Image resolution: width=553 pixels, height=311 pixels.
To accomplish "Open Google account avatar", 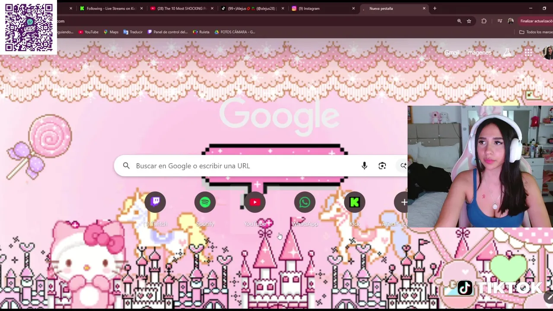I will [x=547, y=53].
